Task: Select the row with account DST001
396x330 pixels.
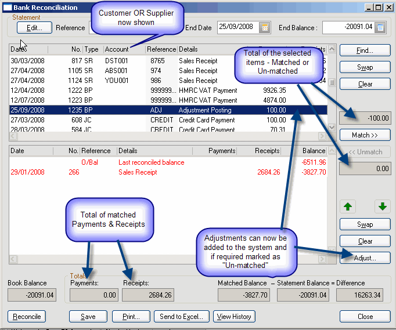Action: tap(168, 61)
